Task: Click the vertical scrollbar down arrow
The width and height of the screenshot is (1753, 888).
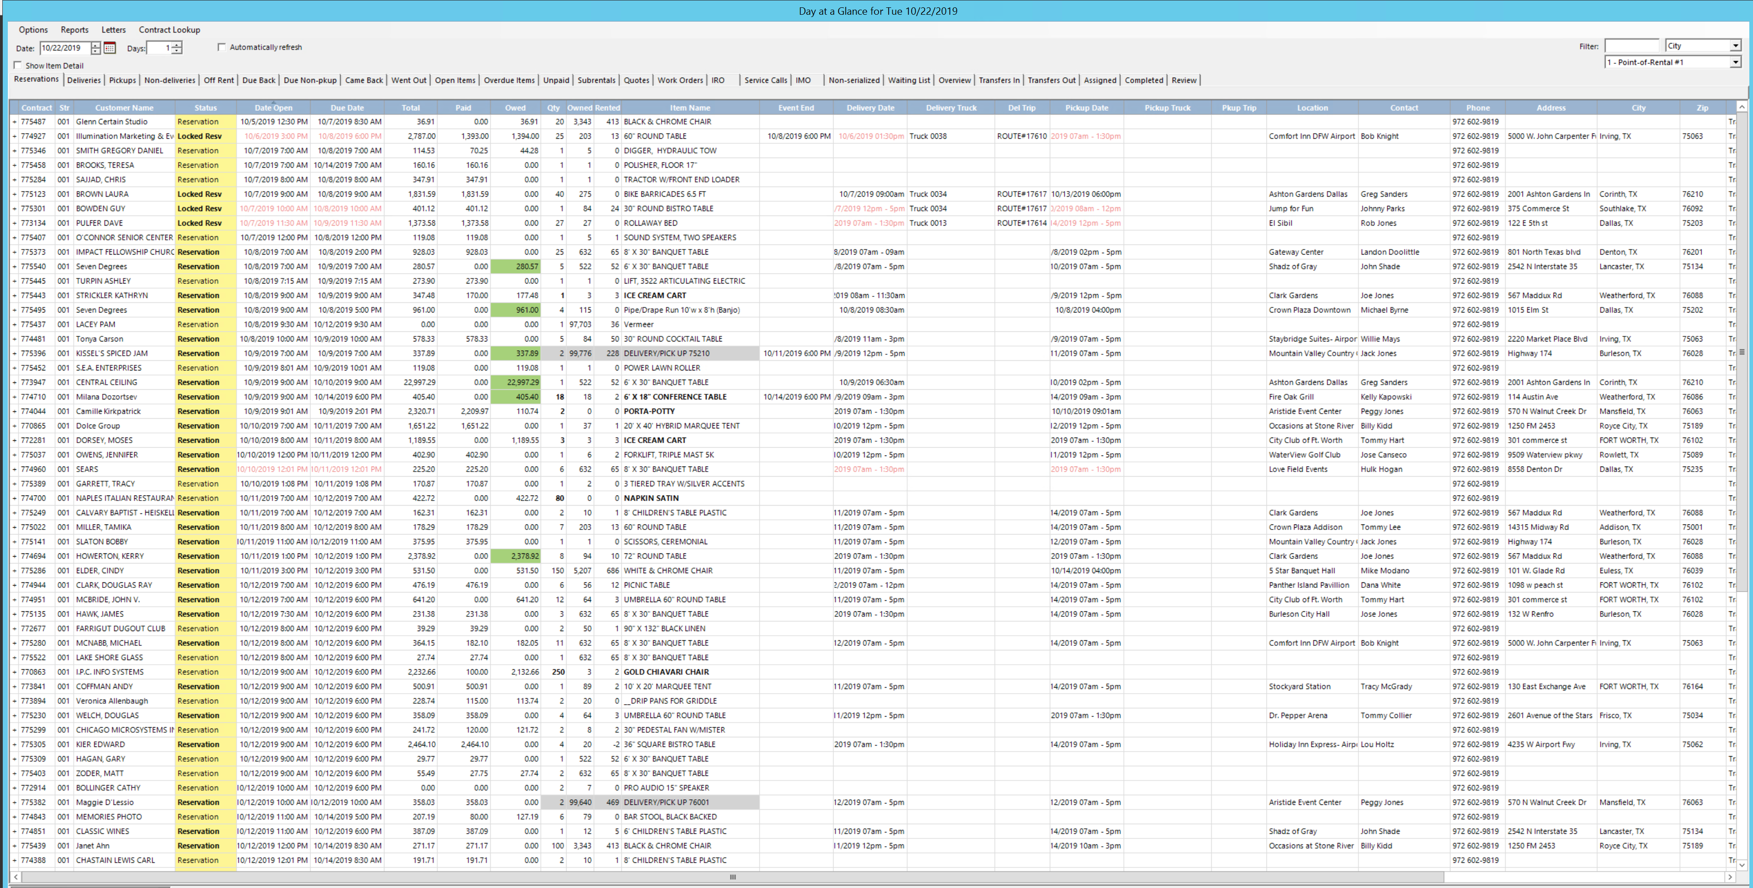Action: coord(1742,865)
